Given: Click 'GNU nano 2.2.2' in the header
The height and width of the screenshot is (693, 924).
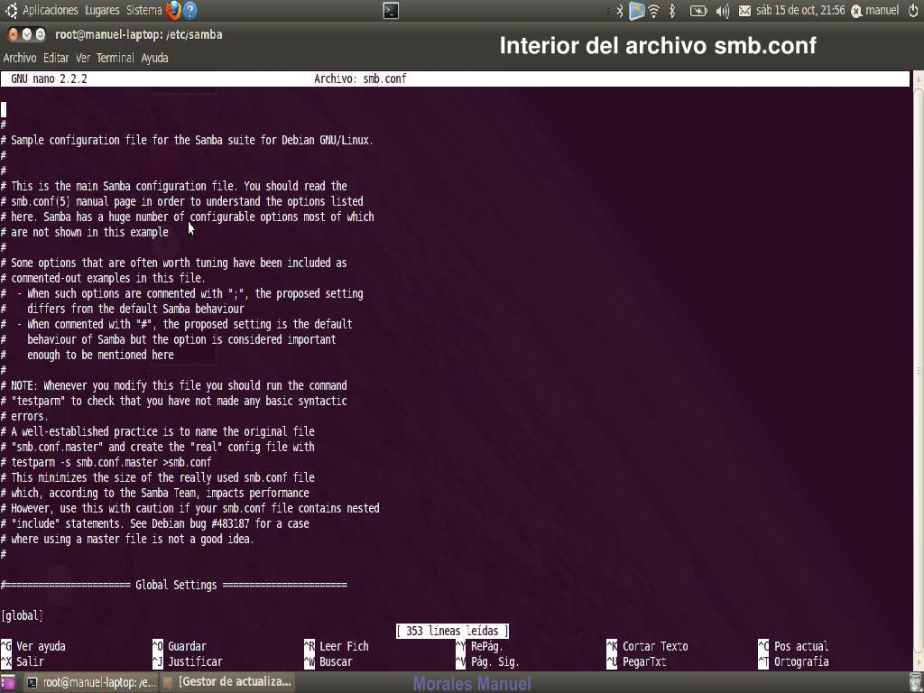Looking at the screenshot, I should (49, 79).
